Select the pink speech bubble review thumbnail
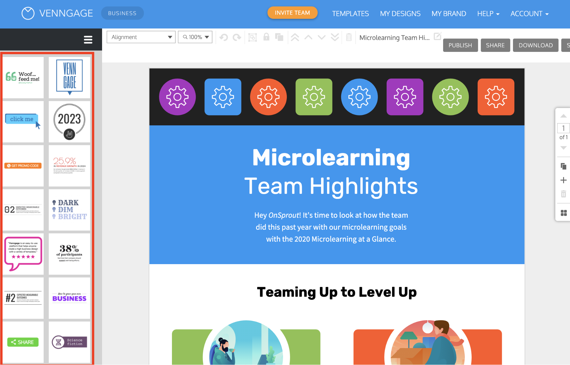 click(23, 254)
